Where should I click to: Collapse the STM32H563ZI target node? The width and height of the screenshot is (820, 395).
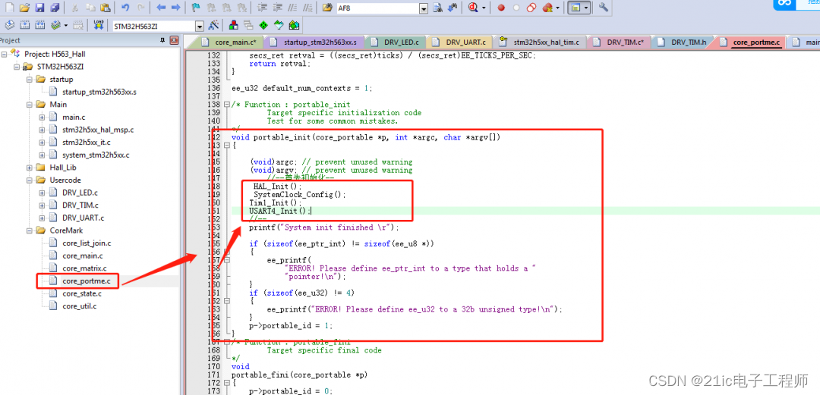coord(17,67)
